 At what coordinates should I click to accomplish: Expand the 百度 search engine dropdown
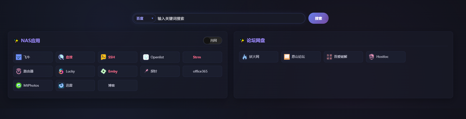145,18
